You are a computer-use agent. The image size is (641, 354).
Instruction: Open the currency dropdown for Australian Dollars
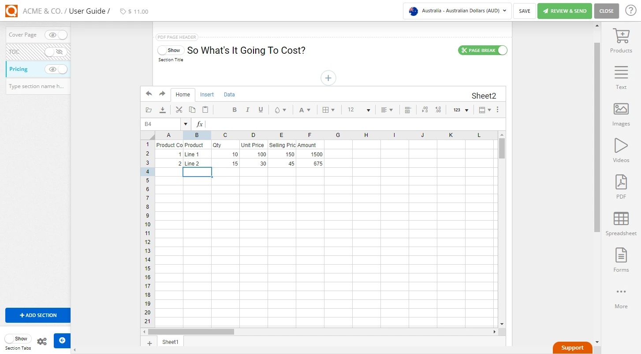pyautogui.click(x=457, y=11)
